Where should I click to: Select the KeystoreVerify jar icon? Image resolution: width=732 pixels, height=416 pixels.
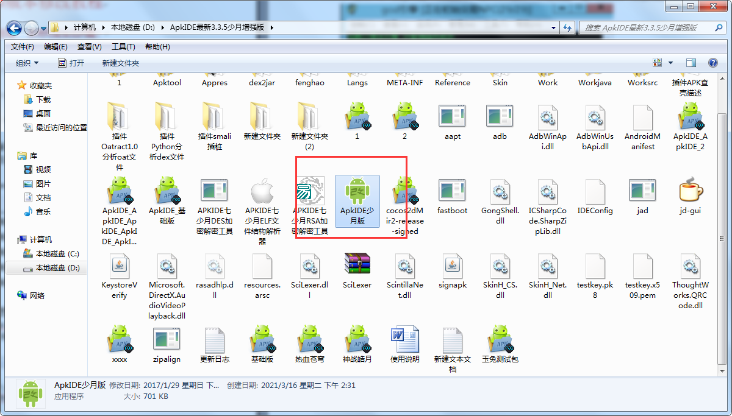pos(120,266)
